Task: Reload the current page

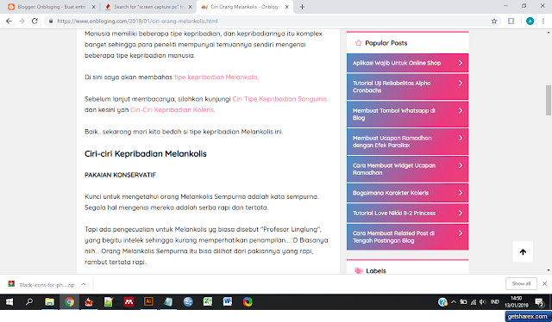Action: pyautogui.click(x=34, y=21)
